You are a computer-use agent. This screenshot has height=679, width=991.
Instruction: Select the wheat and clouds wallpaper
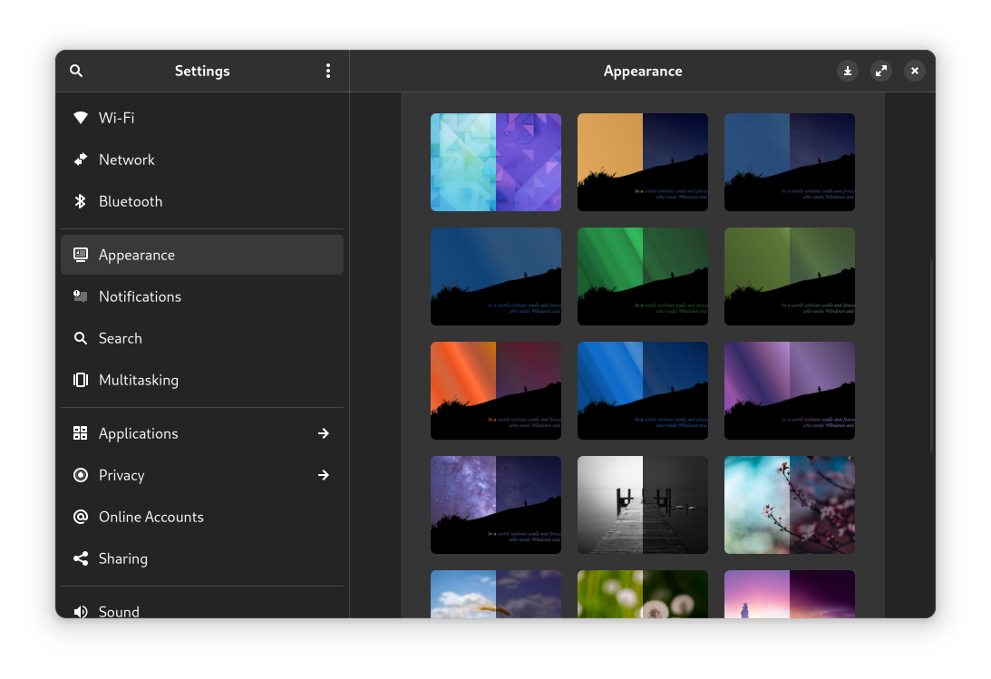coord(495,595)
